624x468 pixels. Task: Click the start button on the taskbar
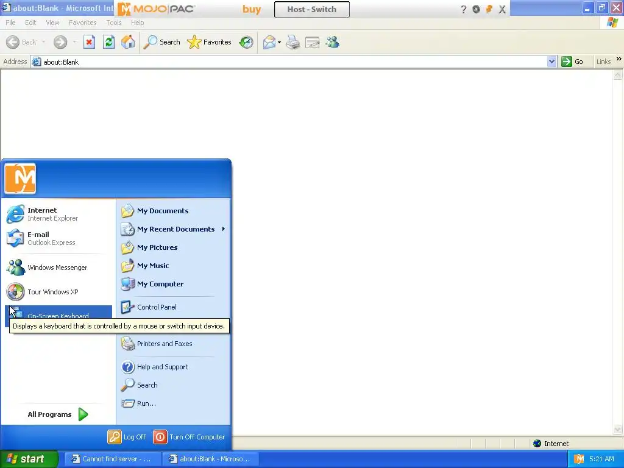coord(29,459)
